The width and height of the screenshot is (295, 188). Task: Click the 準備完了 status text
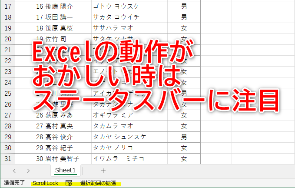point(14,183)
